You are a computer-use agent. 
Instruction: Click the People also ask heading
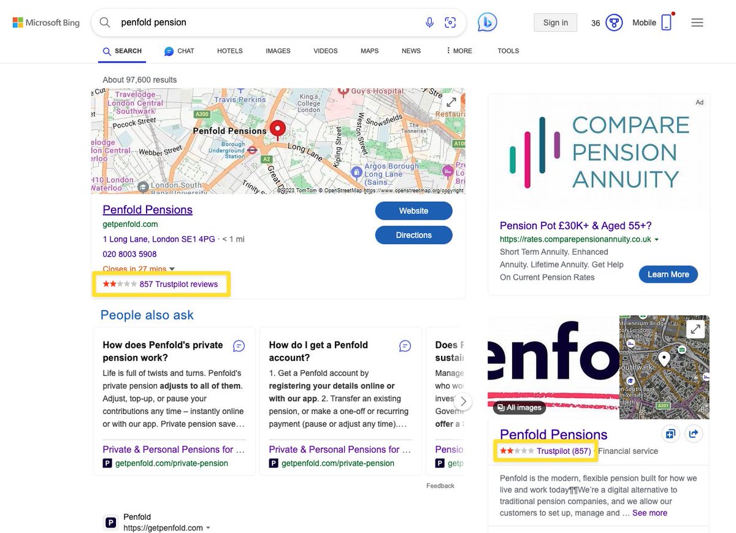click(x=147, y=315)
